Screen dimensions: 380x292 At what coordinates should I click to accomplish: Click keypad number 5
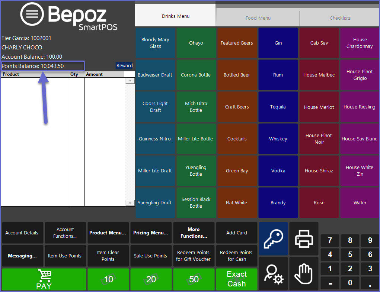coord(350,254)
